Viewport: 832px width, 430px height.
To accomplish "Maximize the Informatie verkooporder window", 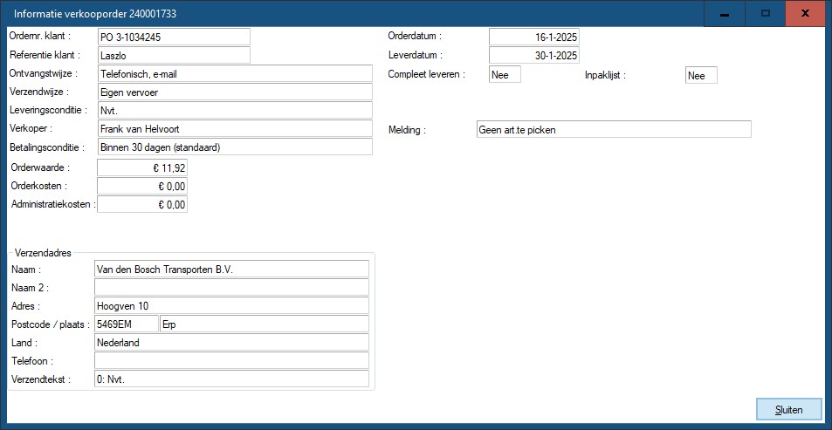I will (765, 14).
